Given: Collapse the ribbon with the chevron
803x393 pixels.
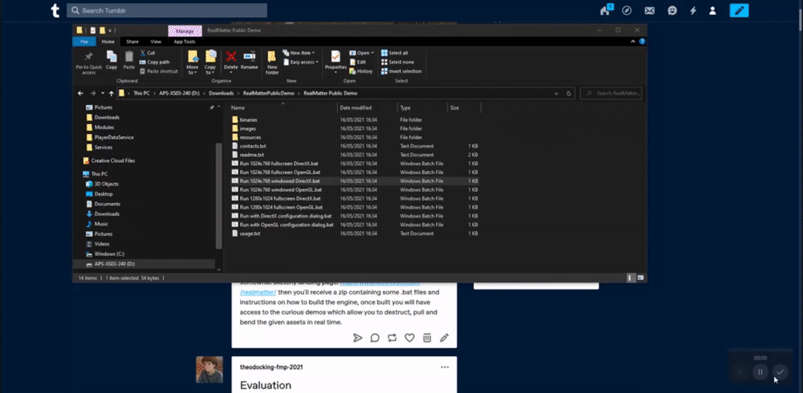Looking at the screenshot, I should (x=634, y=42).
